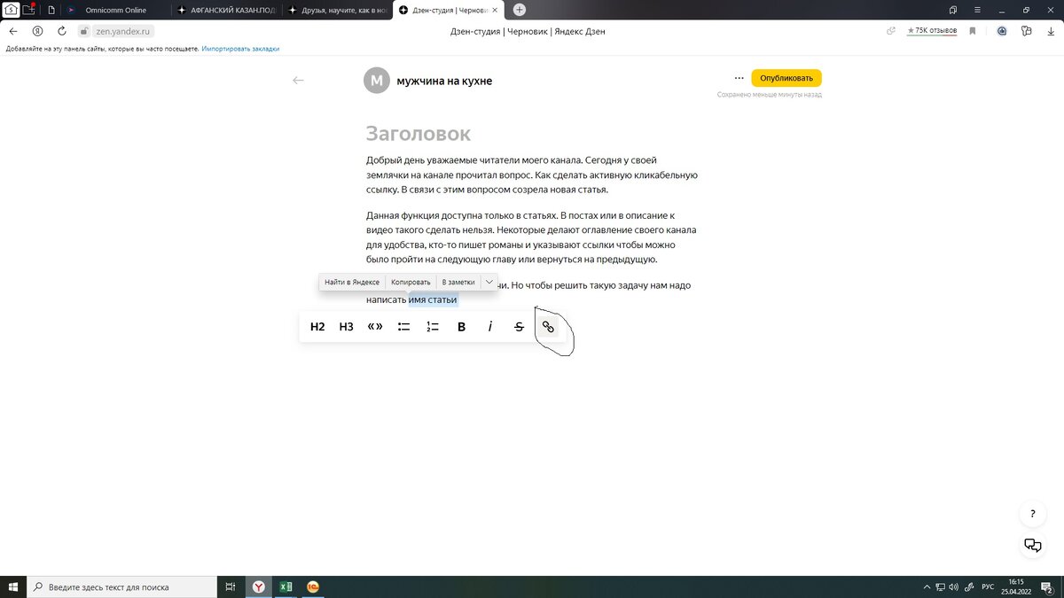Expand the context menu chevron after В заметки
Viewport: 1064px width, 598px height.
coord(489,281)
